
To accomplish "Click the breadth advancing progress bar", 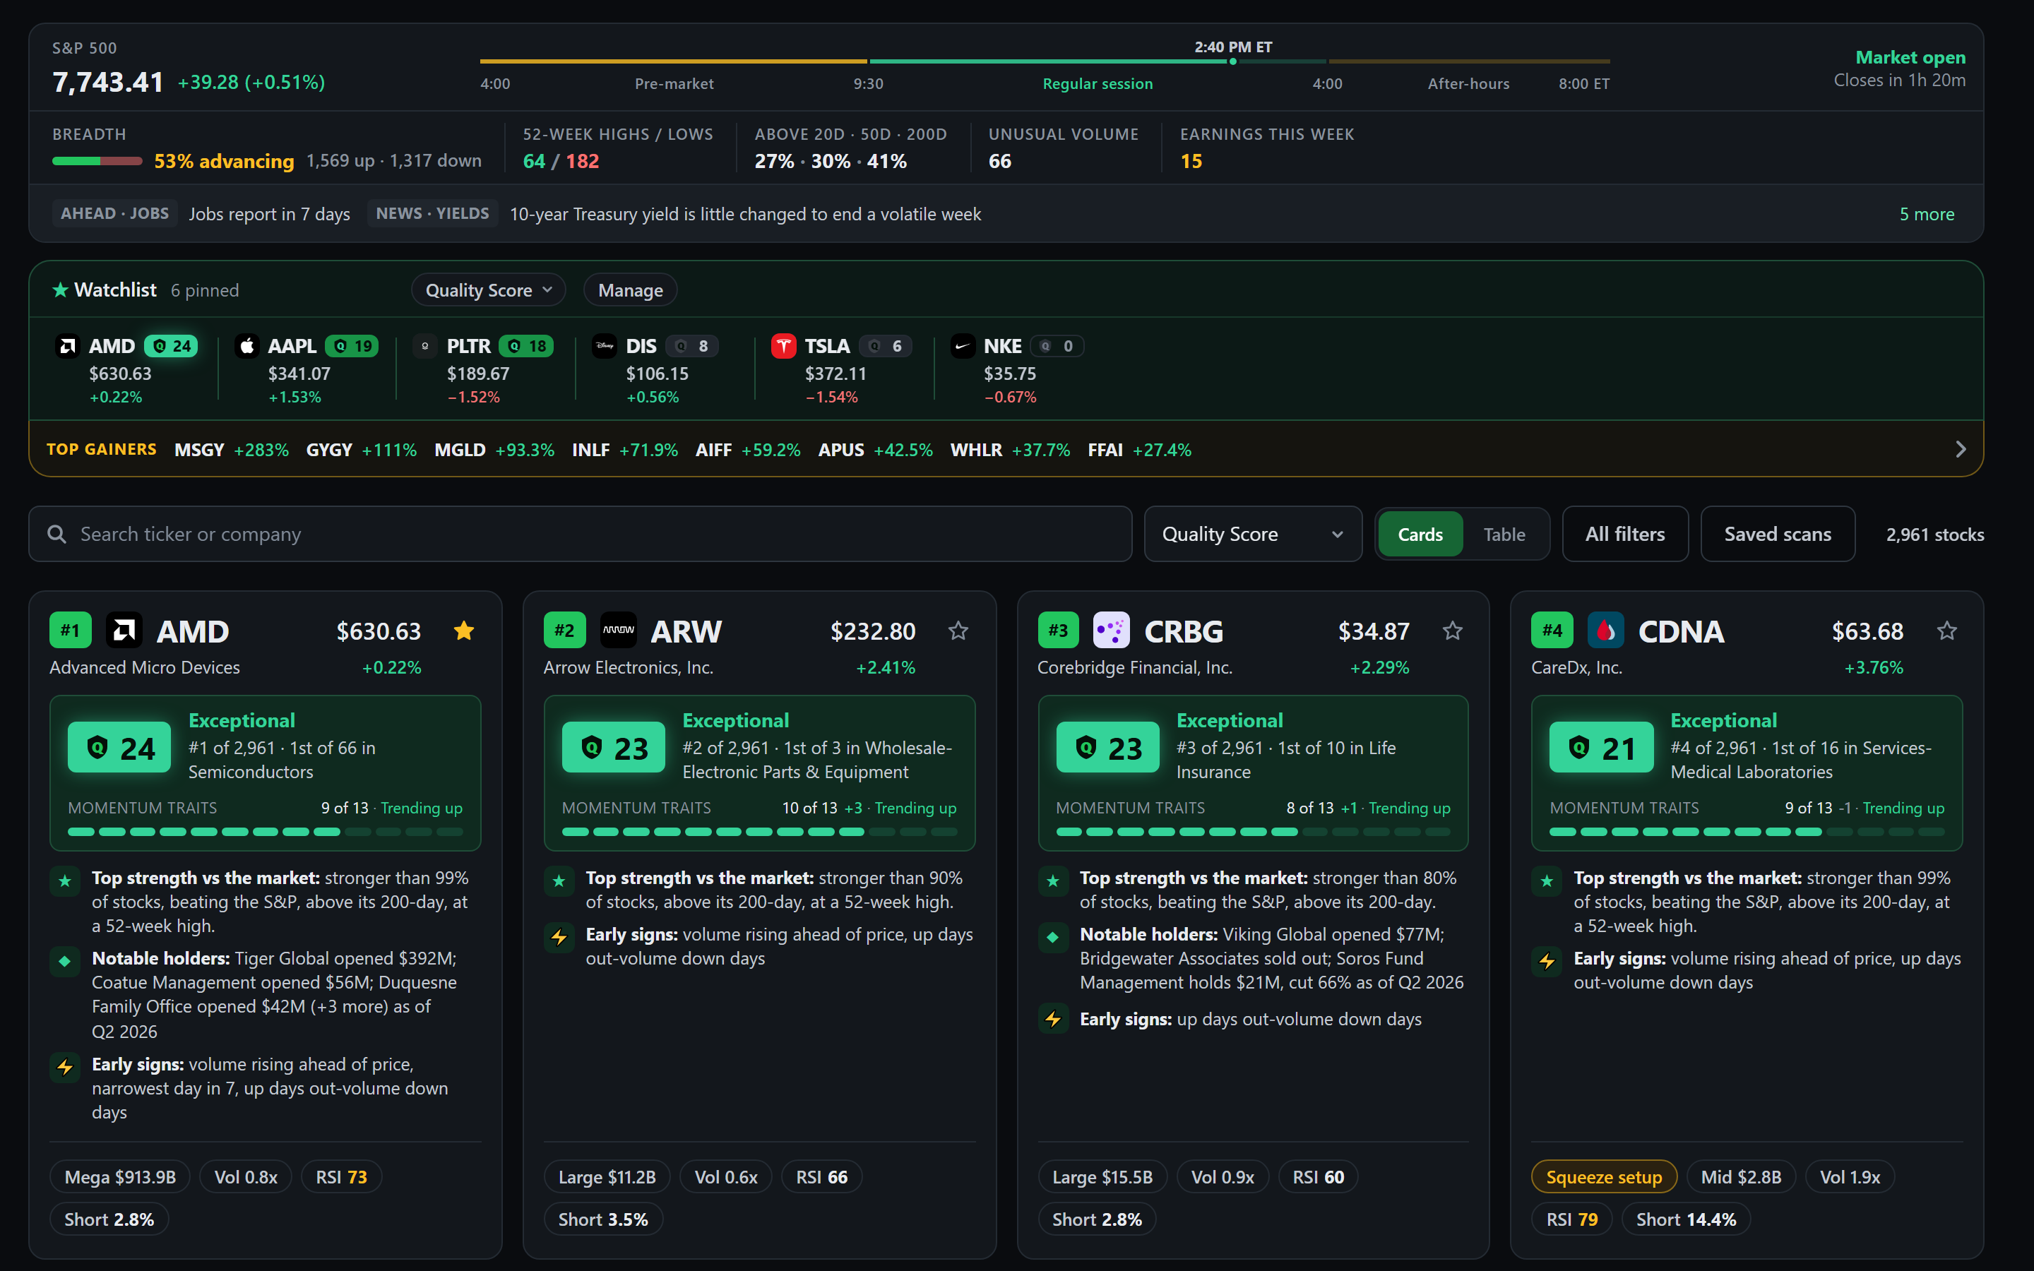I will click(x=97, y=162).
